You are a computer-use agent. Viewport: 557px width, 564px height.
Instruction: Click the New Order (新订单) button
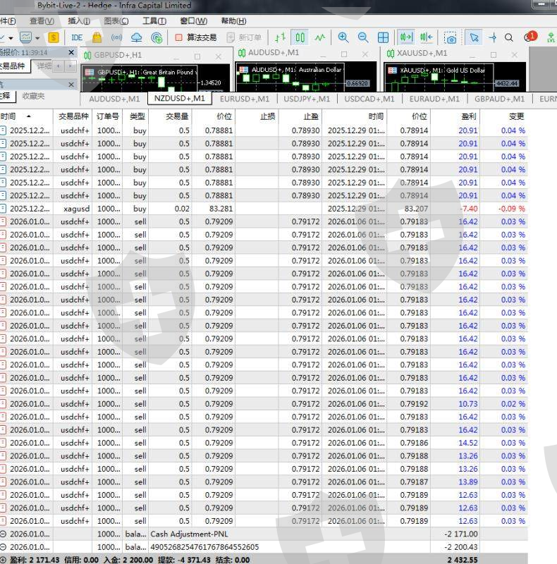244,37
